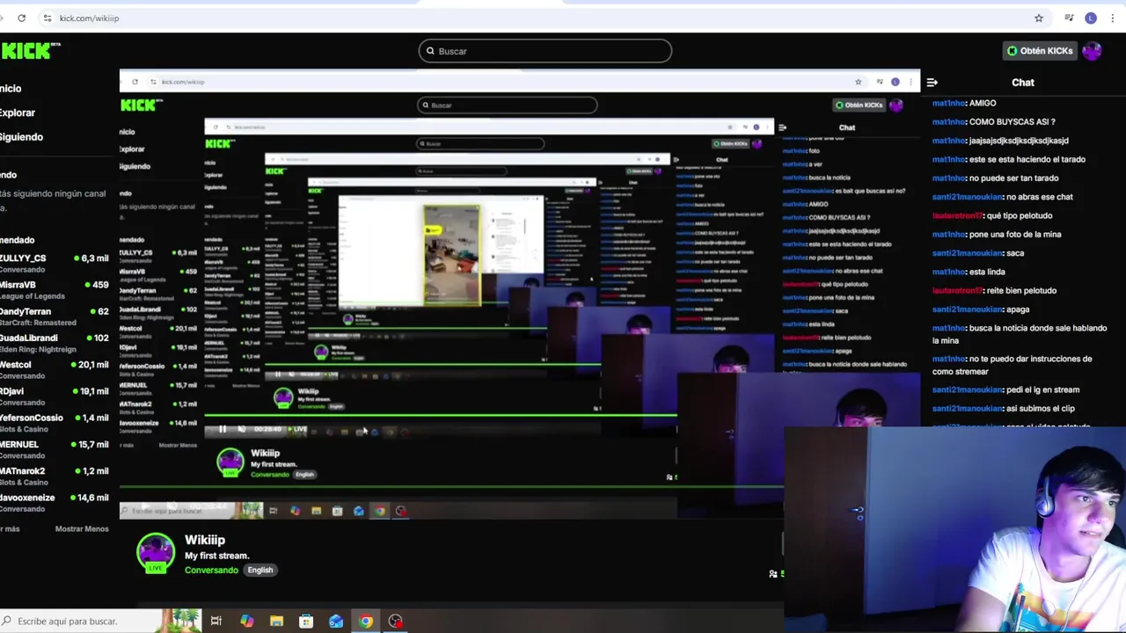1126x633 pixels.
Task: Click lautarotron17 on "qué tipo pelotudo"
Action: pos(958,215)
